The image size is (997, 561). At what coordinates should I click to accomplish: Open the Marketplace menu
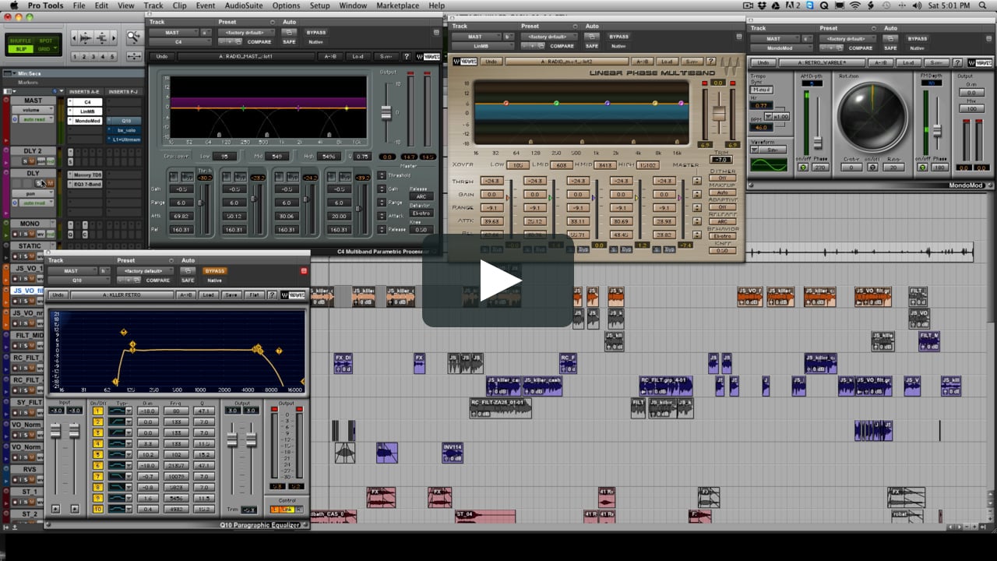pos(398,5)
